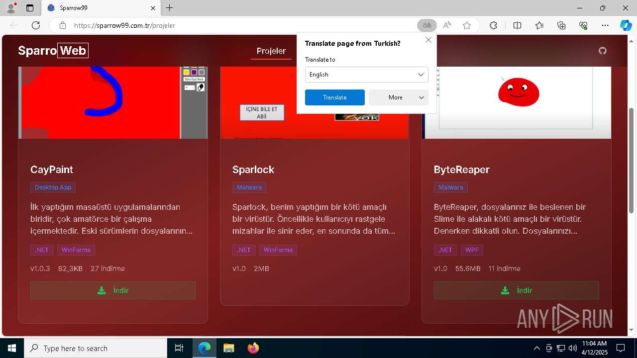Click the .NET tag on ByteReaper

(x=445, y=250)
